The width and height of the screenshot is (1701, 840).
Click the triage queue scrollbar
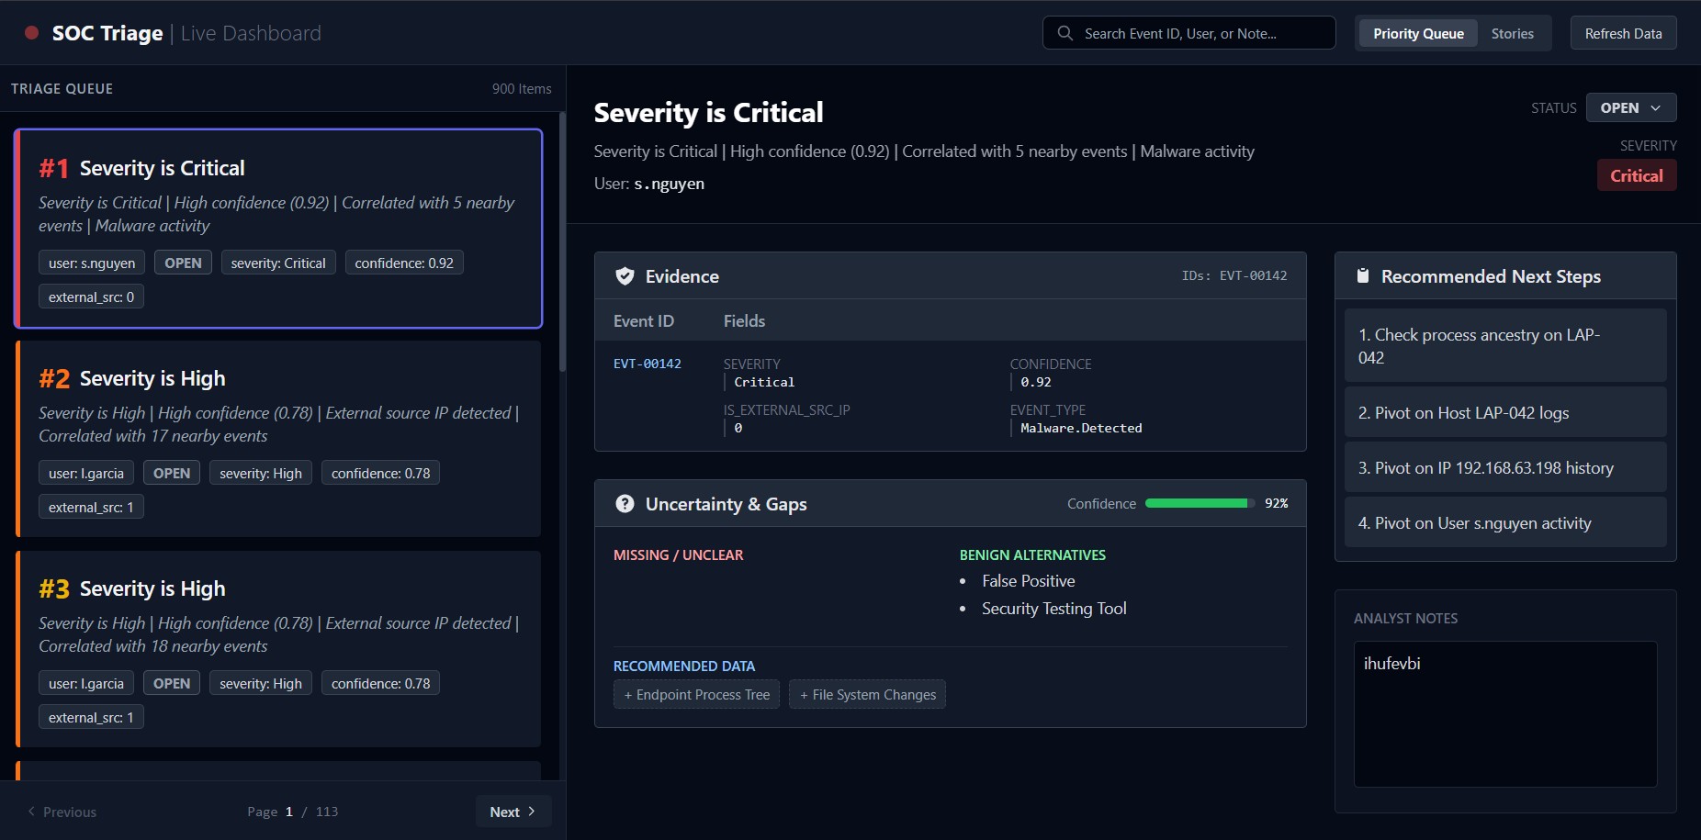(x=562, y=242)
